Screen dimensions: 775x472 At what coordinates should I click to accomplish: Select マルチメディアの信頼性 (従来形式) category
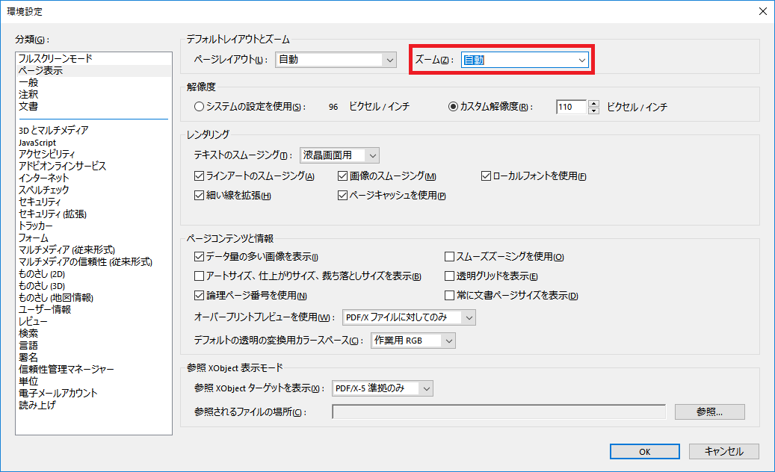pyautogui.click(x=85, y=261)
